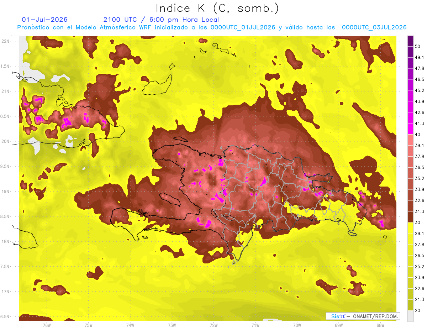Click the "25.2" color scale value
The height and width of the screenshot is (330, 427).
pos(420,266)
